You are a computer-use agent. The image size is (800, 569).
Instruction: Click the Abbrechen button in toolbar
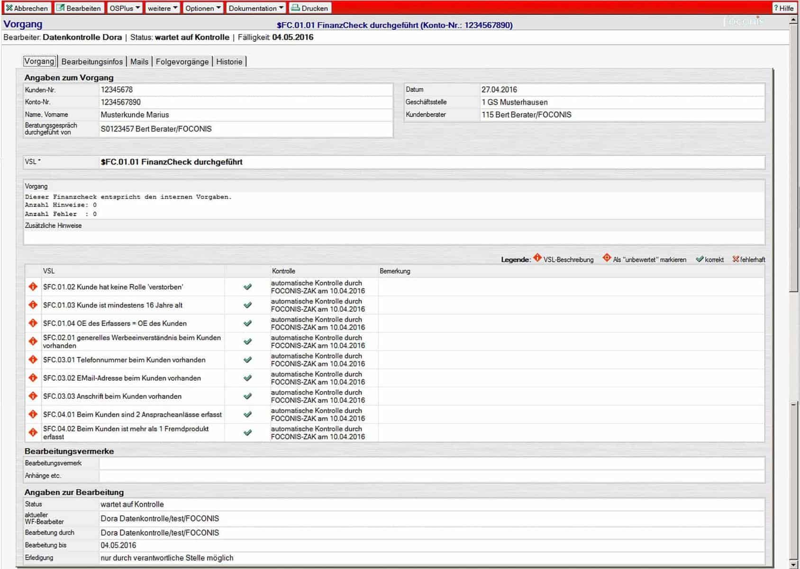click(x=27, y=8)
